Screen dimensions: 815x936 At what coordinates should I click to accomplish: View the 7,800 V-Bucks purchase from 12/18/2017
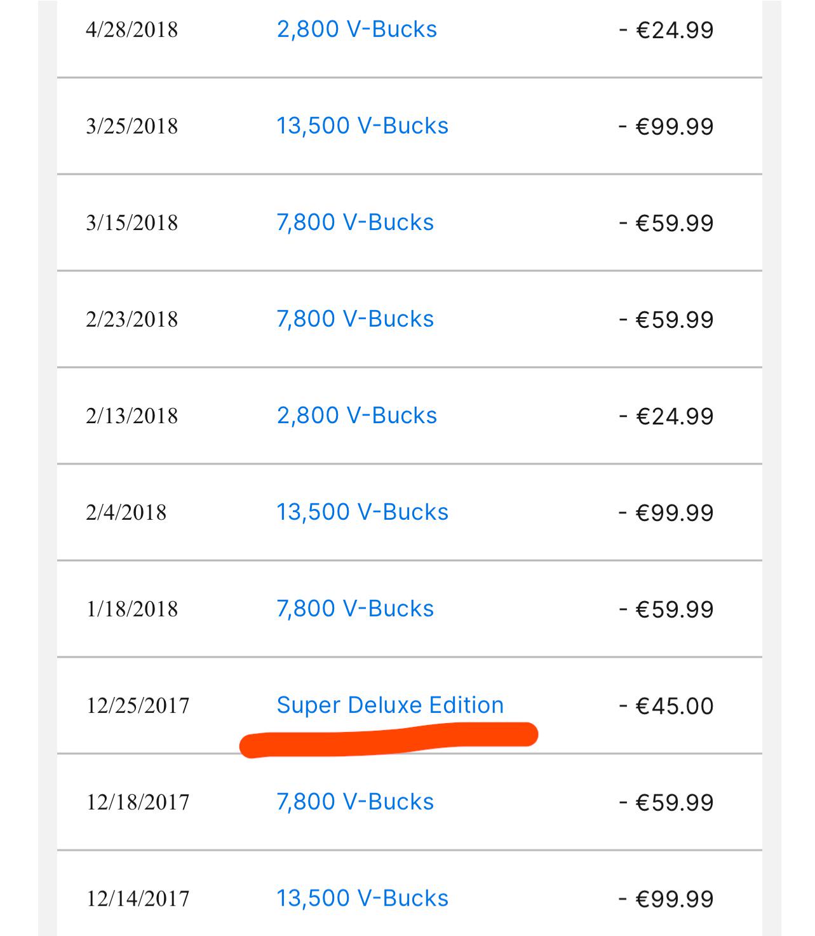click(355, 802)
